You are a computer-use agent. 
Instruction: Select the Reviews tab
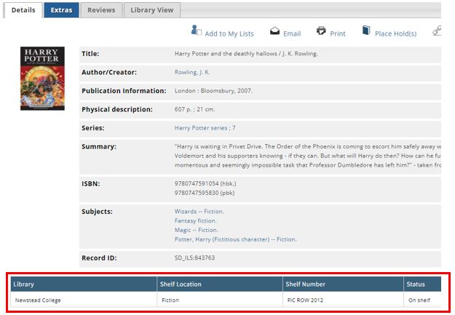click(x=101, y=10)
